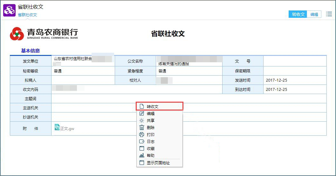Click the 公文名称 label cell
336x176 pixels.
click(x=135, y=61)
